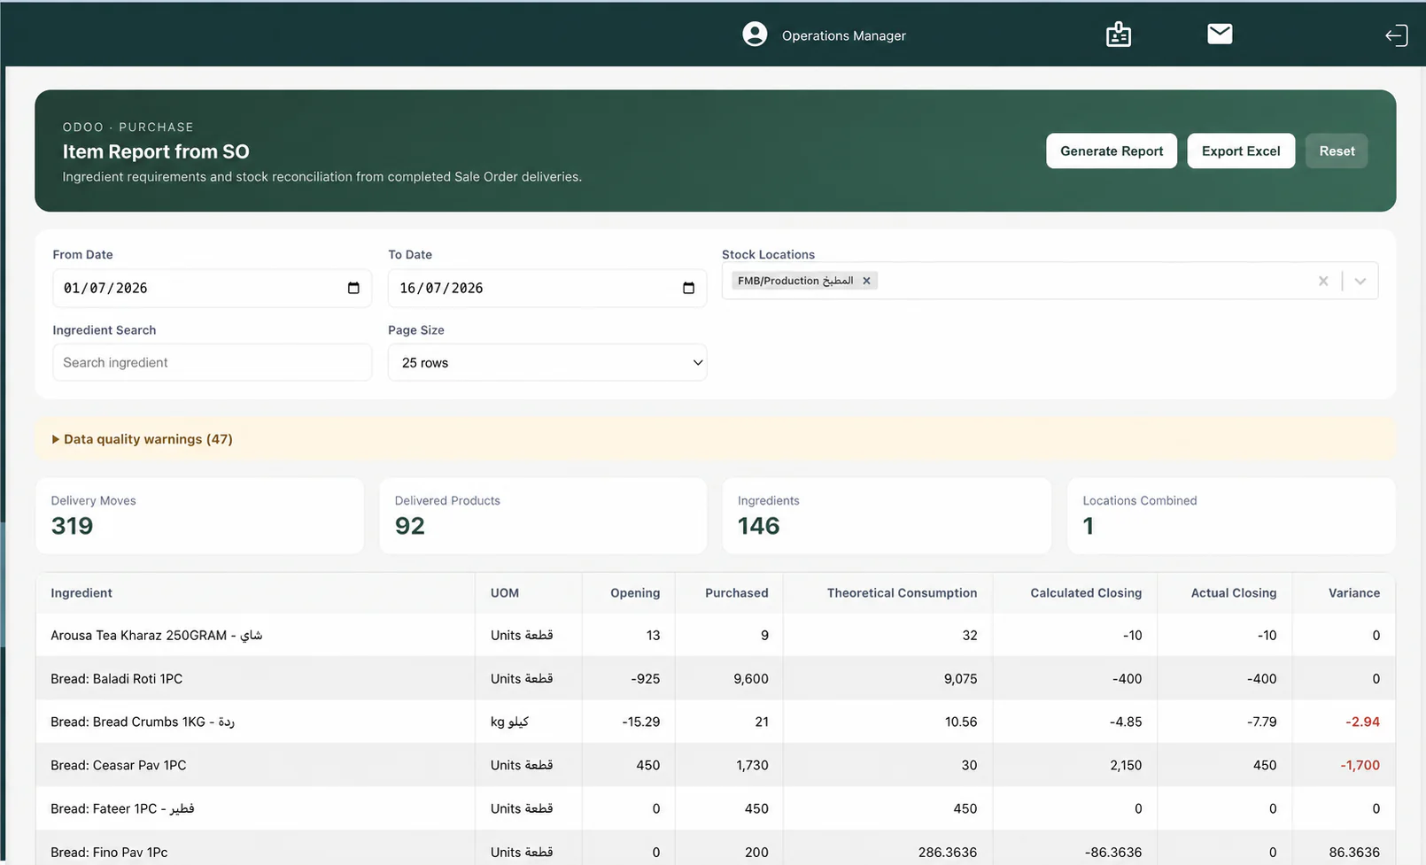Click actual closing value -7.79
Image resolution: width=1426 pixels, height=865 pixels.
[1261, 722]
